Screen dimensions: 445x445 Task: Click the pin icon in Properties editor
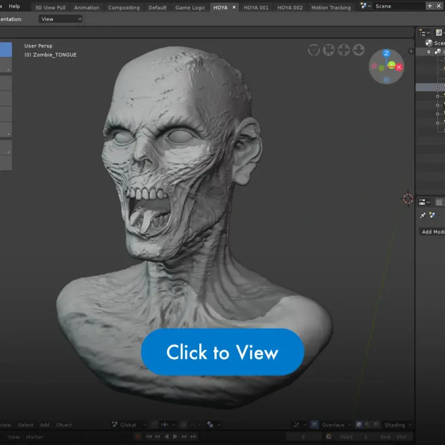point(423,216)
